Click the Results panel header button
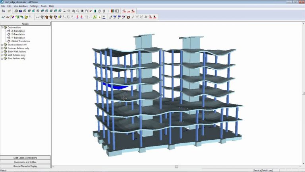Screen dimensions: 305x172 click(x=25, y=24)
